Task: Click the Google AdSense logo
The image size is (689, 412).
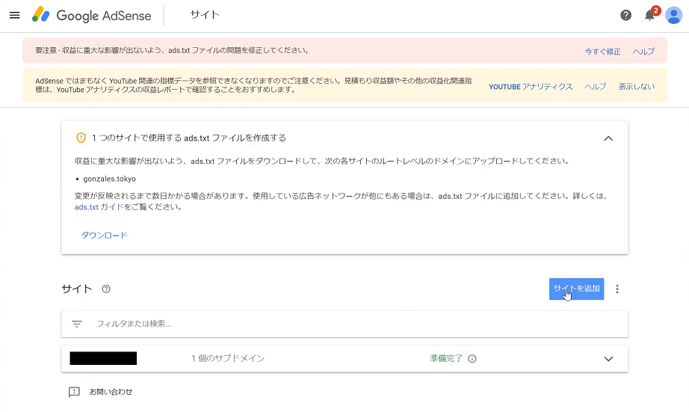Action: (91, 16)
